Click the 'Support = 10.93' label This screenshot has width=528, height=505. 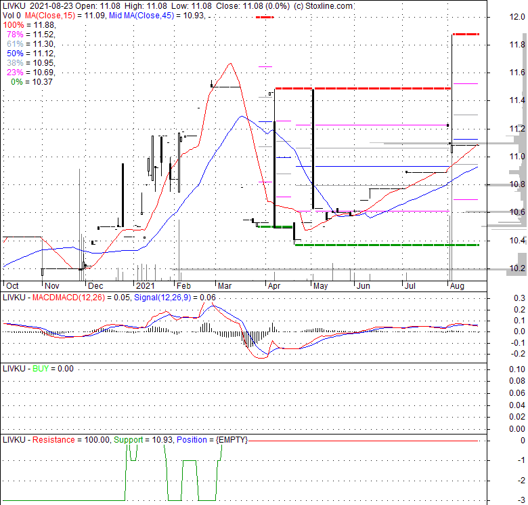pyautogui.click(x=143, y=440)
